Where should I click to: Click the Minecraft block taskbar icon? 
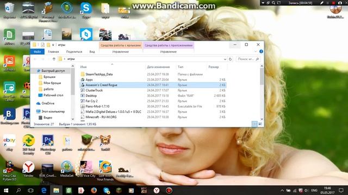[119, 190]
